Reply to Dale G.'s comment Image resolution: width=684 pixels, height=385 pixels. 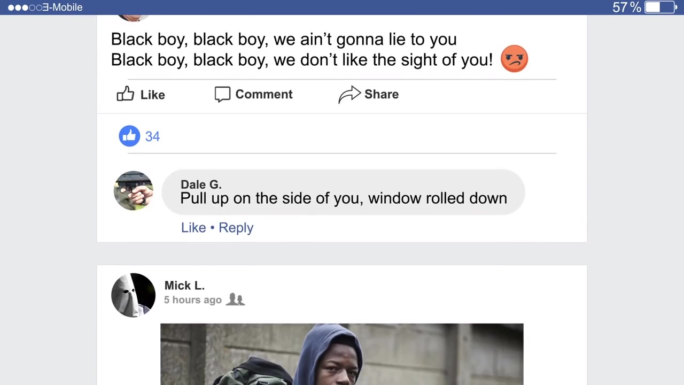click(236, 228)
